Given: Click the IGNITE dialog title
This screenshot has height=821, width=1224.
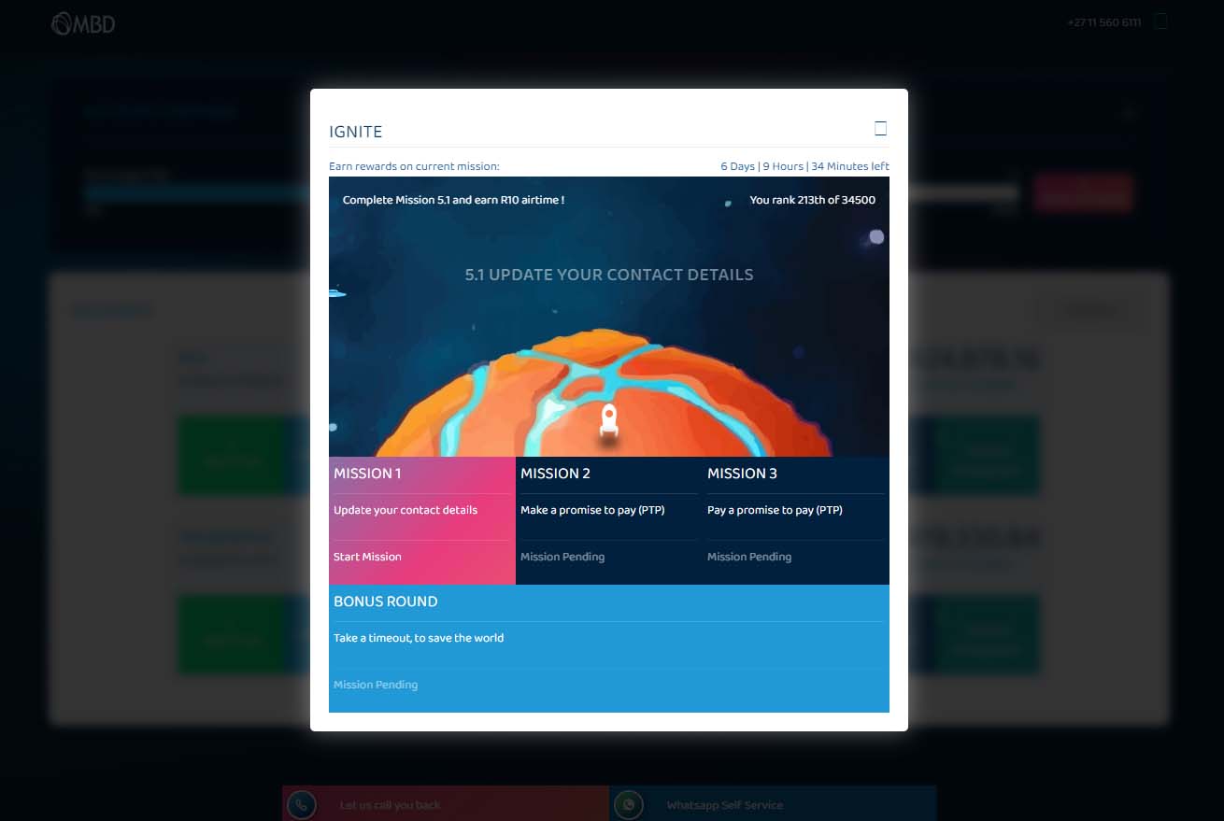Looking at the screenshot, I should click(x=356, y=132).
